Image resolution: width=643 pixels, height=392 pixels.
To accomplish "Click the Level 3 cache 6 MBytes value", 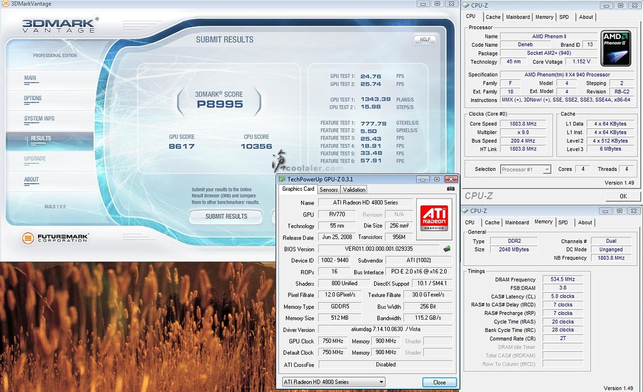I will pos(610,149).
